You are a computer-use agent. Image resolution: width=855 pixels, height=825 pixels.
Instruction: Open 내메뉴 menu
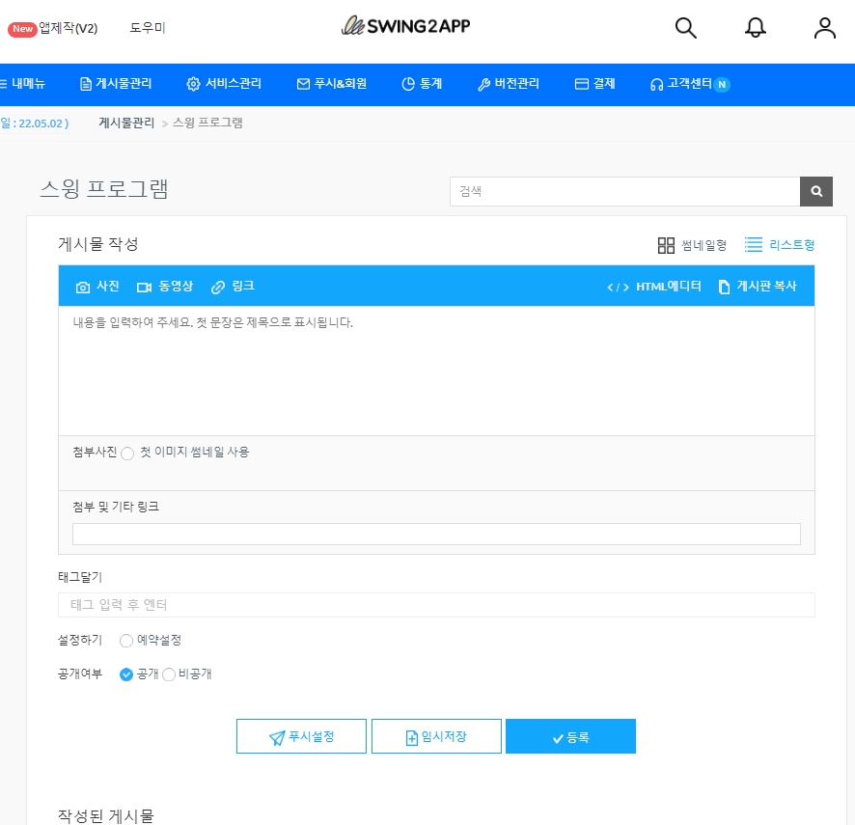point(22,83)
